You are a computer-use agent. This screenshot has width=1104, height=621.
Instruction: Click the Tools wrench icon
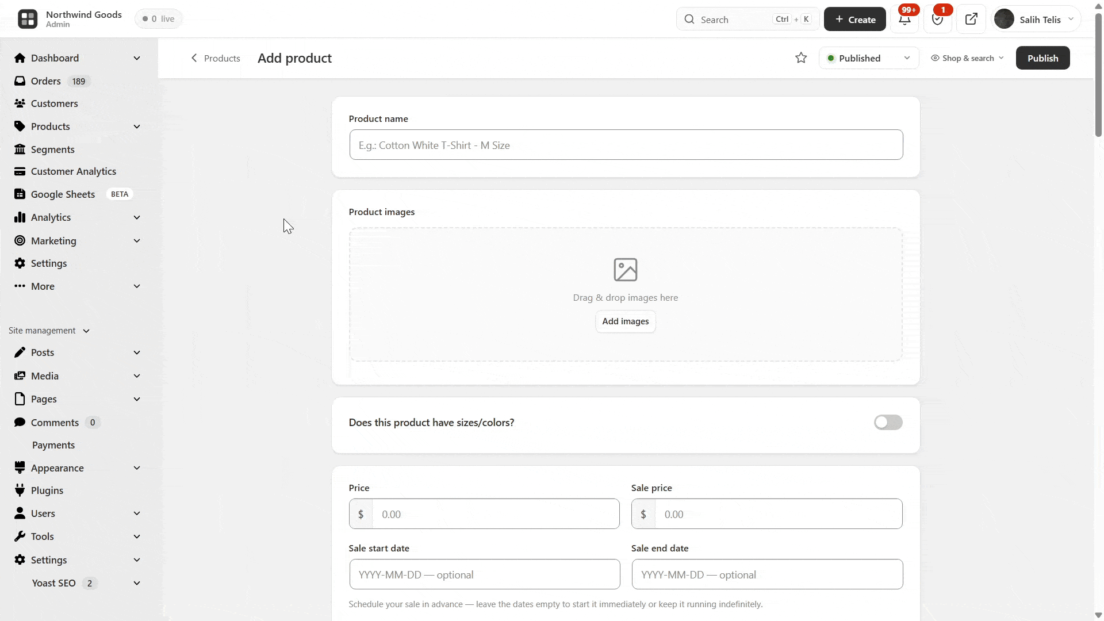20,536
